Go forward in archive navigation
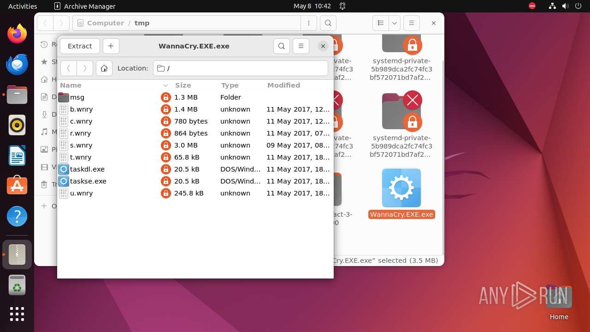590x332 pixels. tap(85, 68)
